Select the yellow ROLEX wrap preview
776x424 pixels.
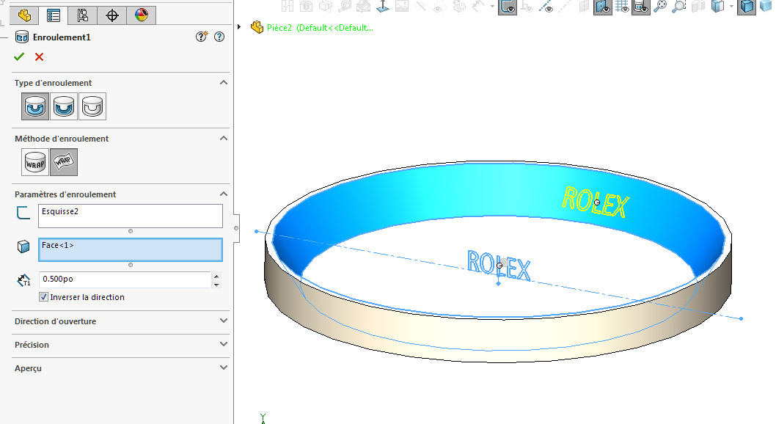pyautogui.click(x=596, y=202)
